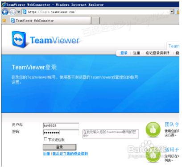This screenshot has width=182, height=167.
Task: Select the TeamViewer WebConnector tab
Action: click(50, 21)
